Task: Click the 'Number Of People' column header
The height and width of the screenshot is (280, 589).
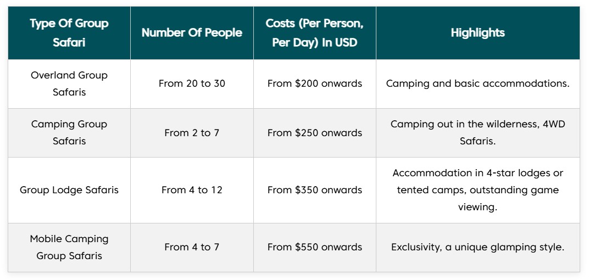Action: [x=192, y=32]
